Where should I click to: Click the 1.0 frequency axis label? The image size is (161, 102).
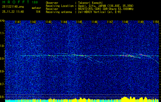[2, 46]
